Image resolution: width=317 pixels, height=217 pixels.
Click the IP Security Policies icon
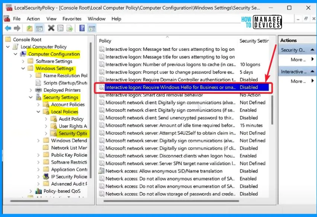point(46,177)
